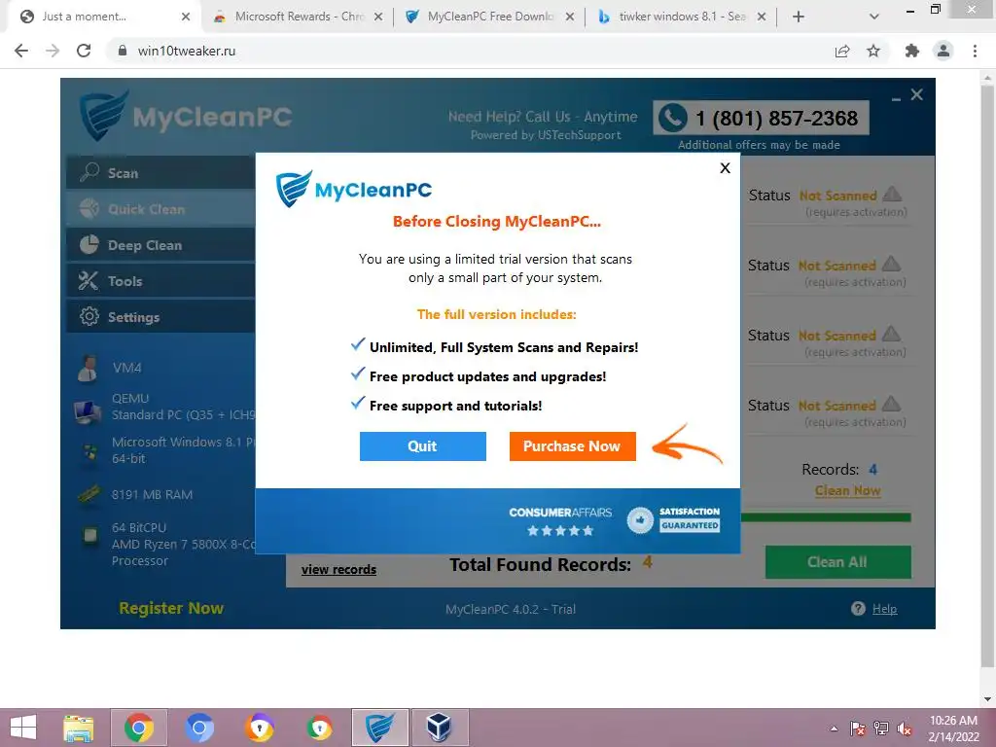This screenshot has width=996, height=747.
Task: Click the support phone icon
Action: [x=673, y=118]
